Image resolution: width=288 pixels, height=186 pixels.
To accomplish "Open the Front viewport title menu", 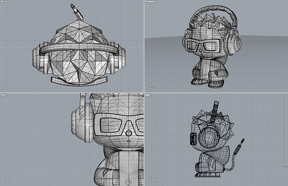I will 3,95.
